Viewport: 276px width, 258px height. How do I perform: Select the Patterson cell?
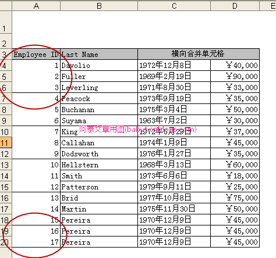tap(99, 187)
